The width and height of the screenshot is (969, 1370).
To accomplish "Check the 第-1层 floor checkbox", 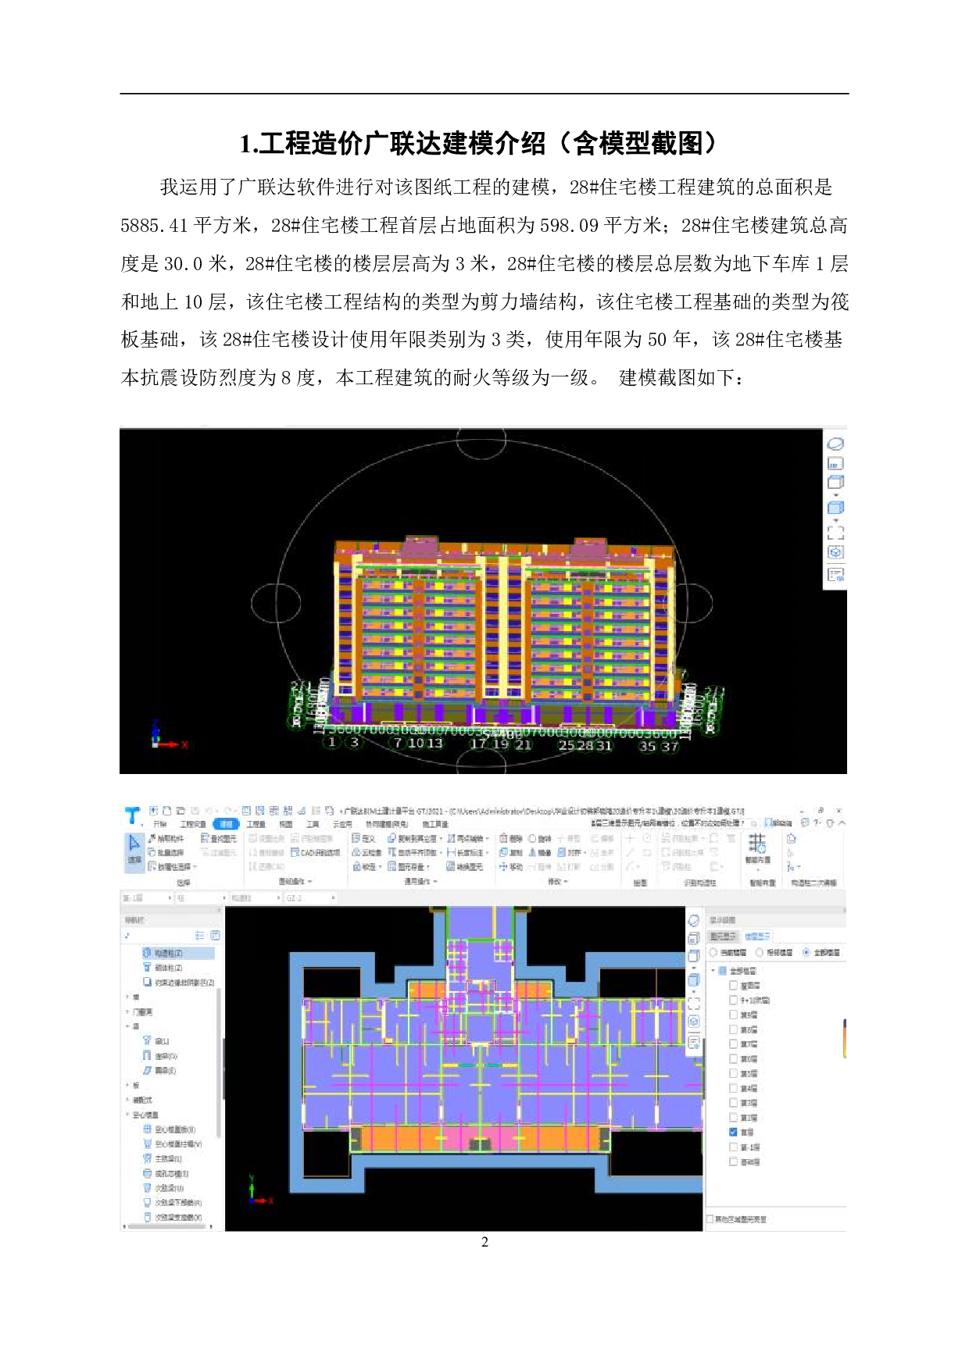I will [733, 1147].
